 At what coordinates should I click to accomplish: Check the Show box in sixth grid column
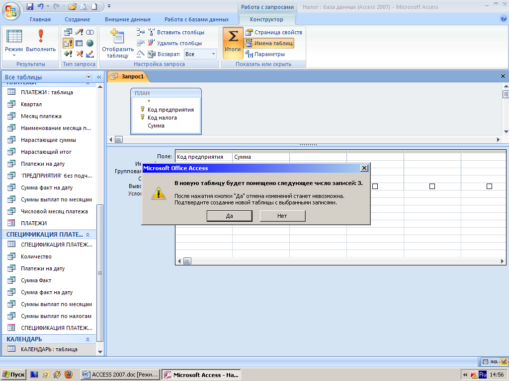click(489, 187)
